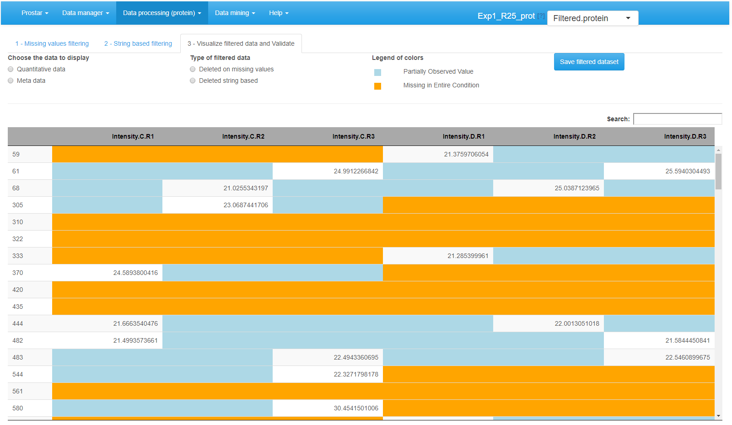This screenshot has height=425, width=732.
Task: Sort the table by Intensity.C.R1 column
Action: click(x=132, y=136)
